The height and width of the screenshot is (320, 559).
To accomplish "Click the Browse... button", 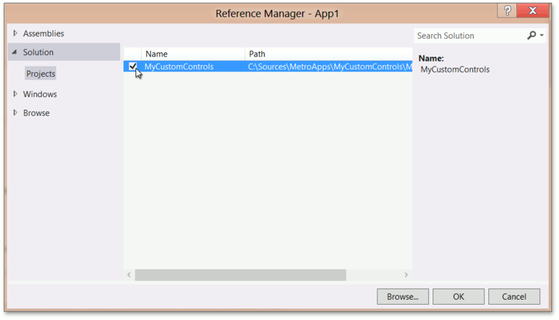I will pyautogui.click(x=403, y=296).
